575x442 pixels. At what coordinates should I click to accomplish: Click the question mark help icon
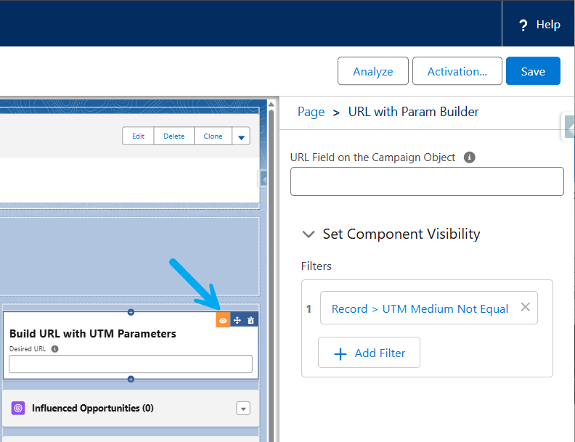[523, 25]
